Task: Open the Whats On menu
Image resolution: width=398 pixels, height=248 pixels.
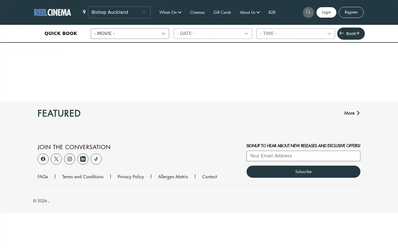Action: (170, 12)
